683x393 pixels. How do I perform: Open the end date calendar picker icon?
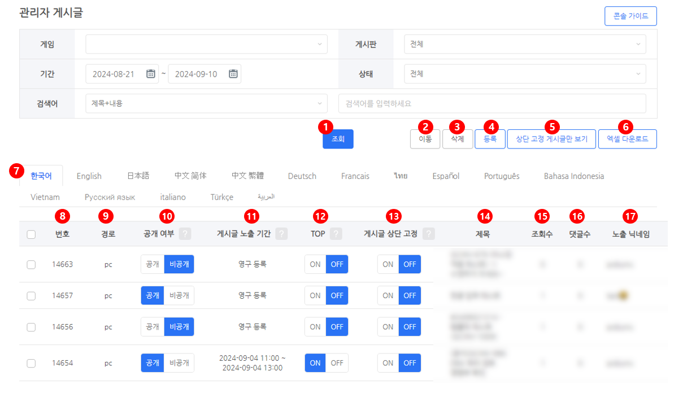coord(233,74)
